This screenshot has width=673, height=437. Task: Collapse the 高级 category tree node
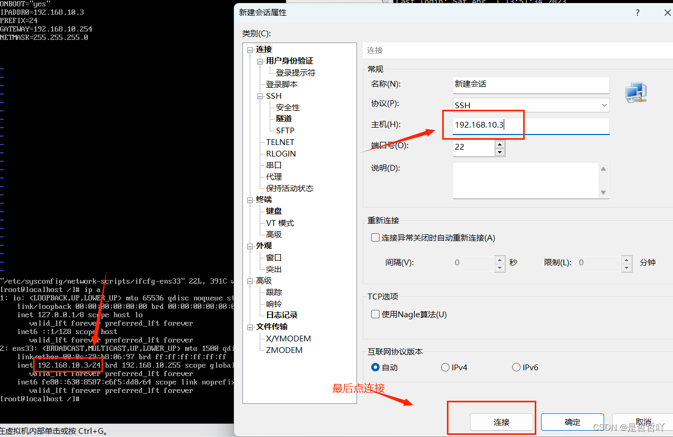[x=250, y=280]
